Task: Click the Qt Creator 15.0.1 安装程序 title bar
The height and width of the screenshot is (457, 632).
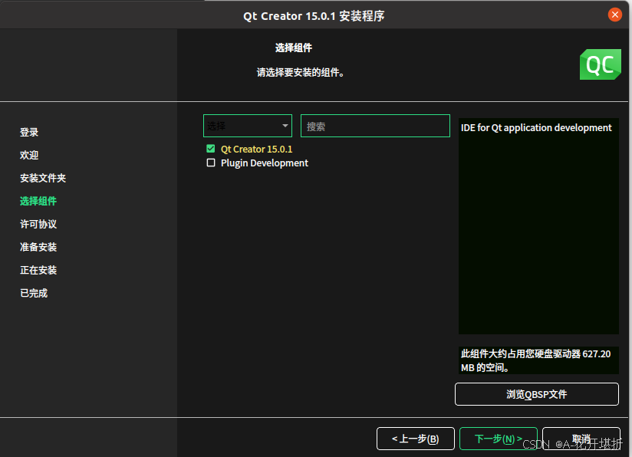Action: 314,15
